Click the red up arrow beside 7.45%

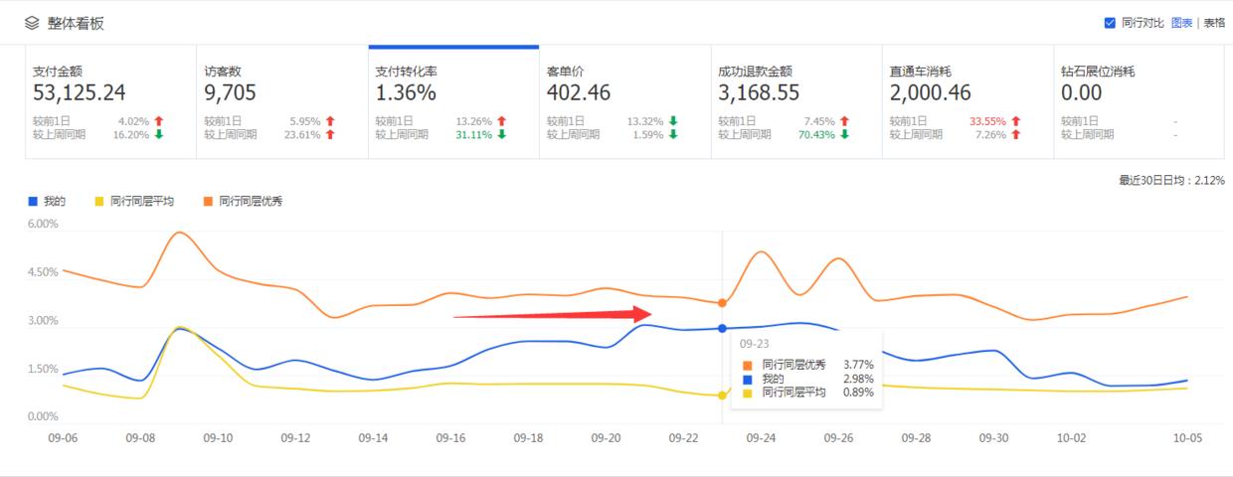coord(844,121)
